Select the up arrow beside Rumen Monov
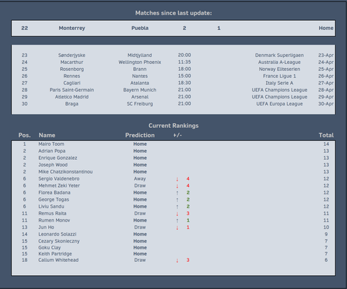The width and height of the screenshot is (347, 289). click(177, 221)
